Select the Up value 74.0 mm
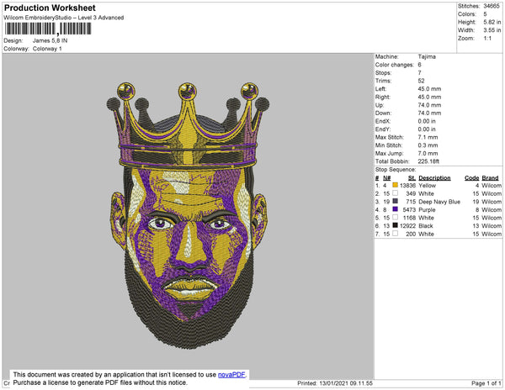 [429, 105]
